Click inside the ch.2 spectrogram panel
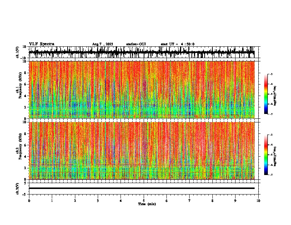Image resolution: width=291 pixels, height=225 pixels. point(141,151)
